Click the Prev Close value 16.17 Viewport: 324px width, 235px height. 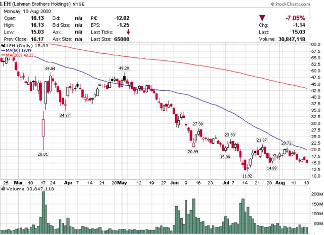[x=37, y=39]
